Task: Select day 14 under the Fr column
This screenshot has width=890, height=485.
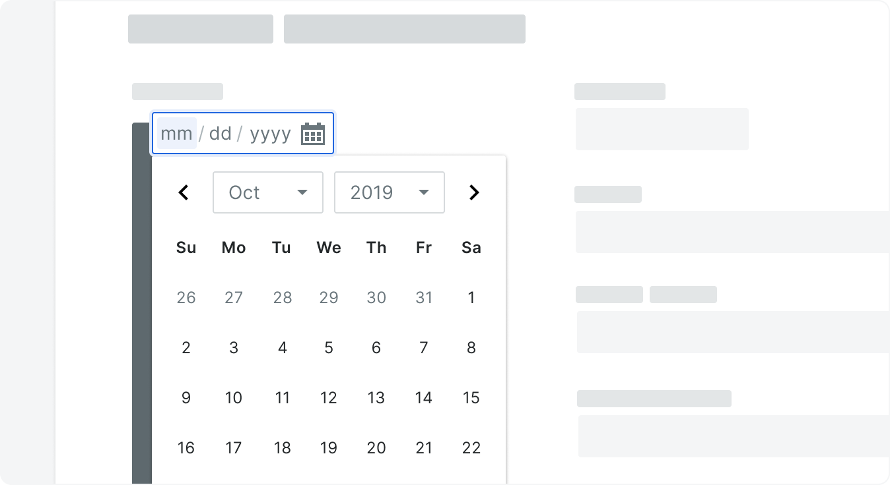Action: [424, 398]
